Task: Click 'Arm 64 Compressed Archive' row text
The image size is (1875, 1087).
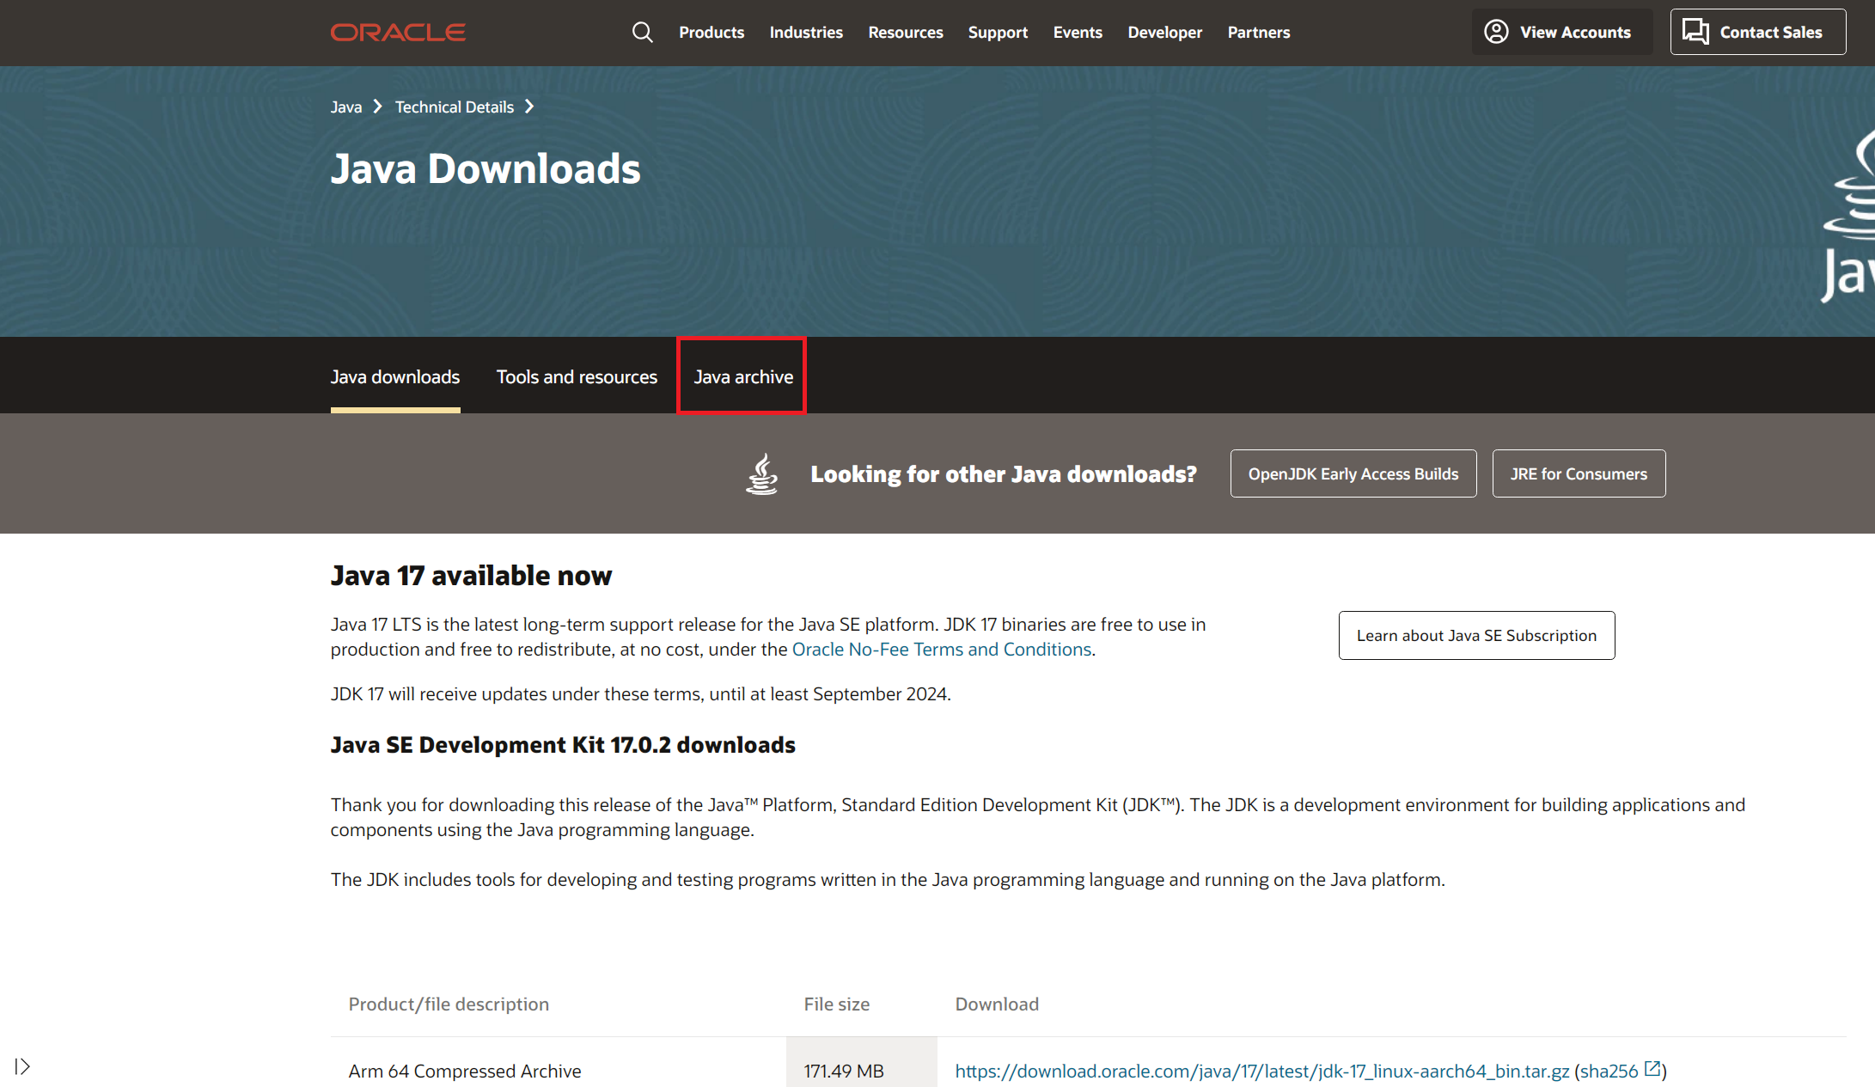Action: click(x=465, y=1072)
